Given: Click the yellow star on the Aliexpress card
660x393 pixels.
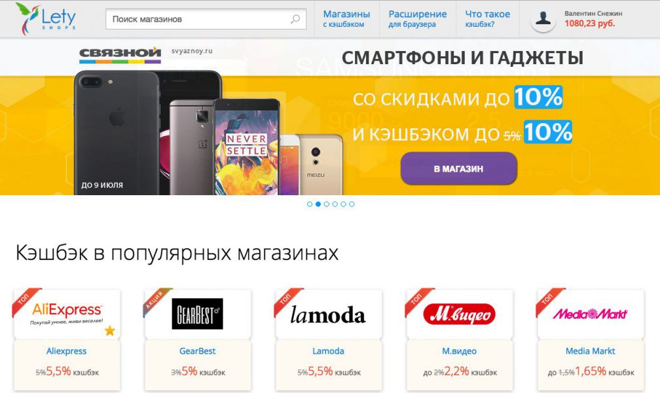Looking at the screenshot, I should 110,330.
